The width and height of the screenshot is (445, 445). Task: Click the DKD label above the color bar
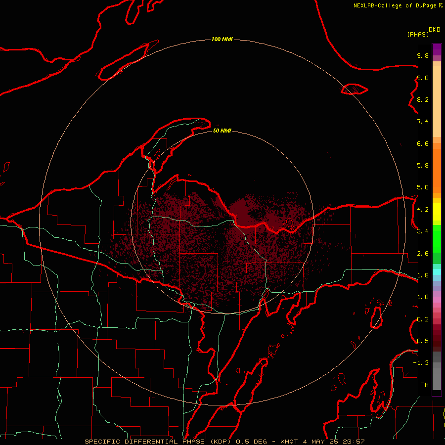(435, 30)
